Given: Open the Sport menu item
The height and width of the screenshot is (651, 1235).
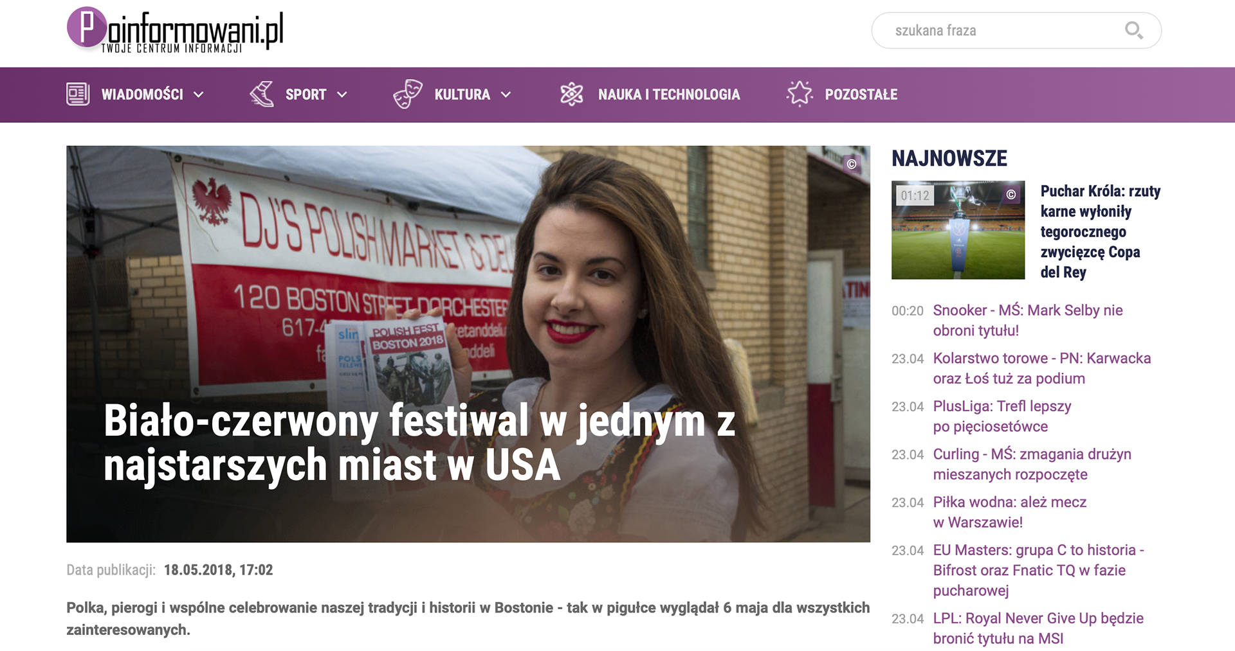Looking at the screenshot, I should (x=306, y=94).
